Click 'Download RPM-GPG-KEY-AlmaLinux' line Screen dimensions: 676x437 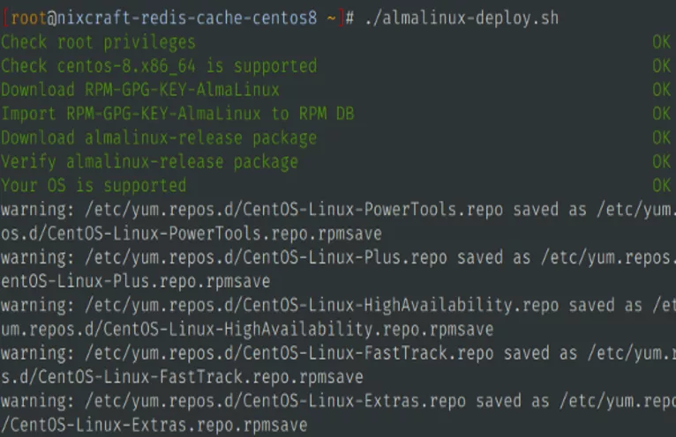[140, 90]
